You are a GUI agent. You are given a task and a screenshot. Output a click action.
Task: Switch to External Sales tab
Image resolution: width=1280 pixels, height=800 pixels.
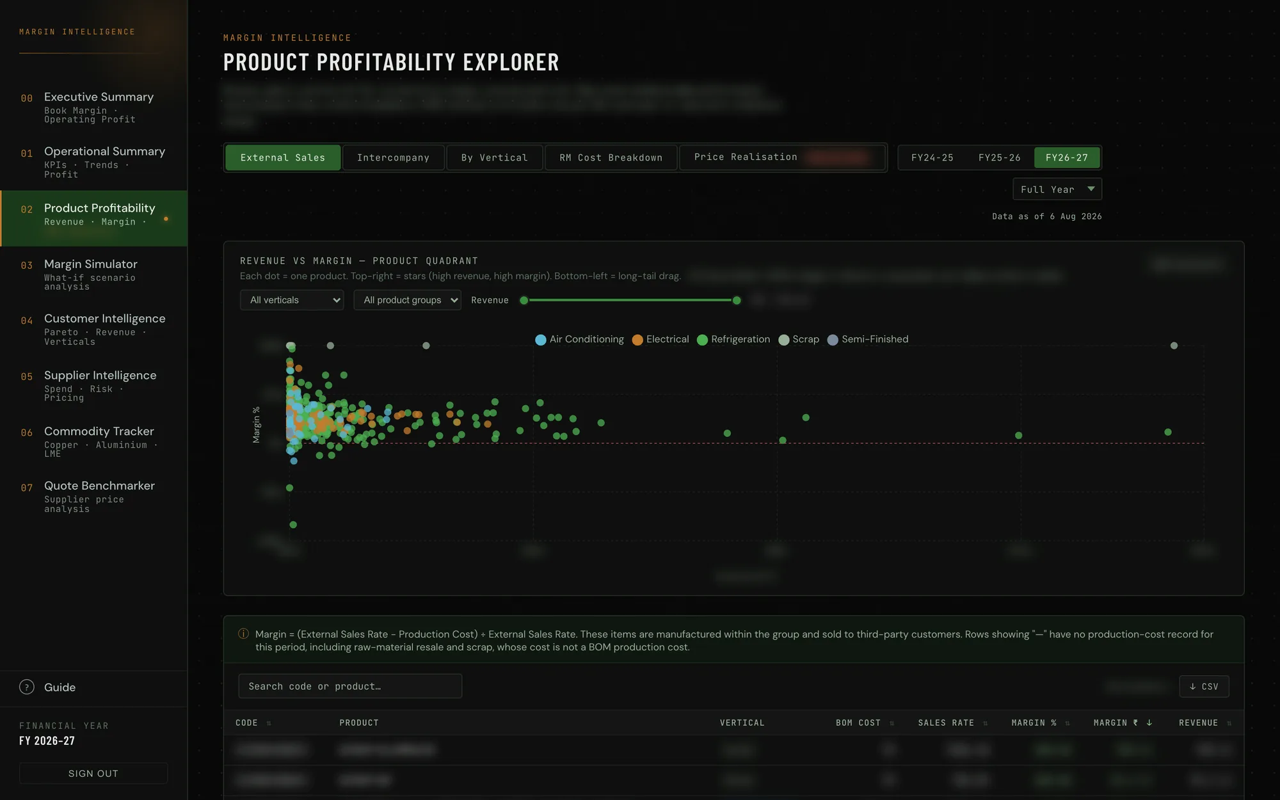[x=283, y=157]
